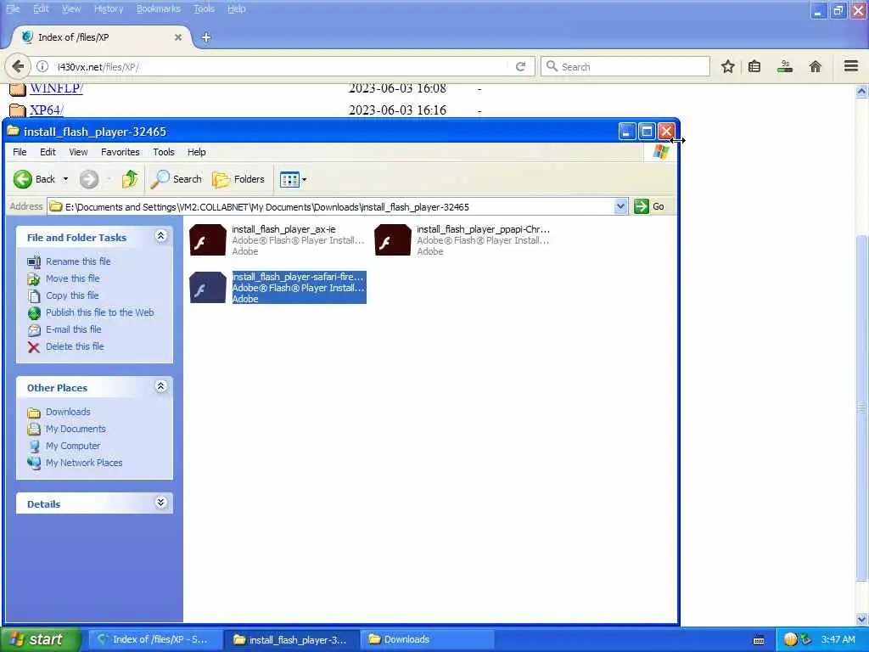Close the Index of /files/XP tab
This screenshot has height=652, width=869.
pos(178,37)
